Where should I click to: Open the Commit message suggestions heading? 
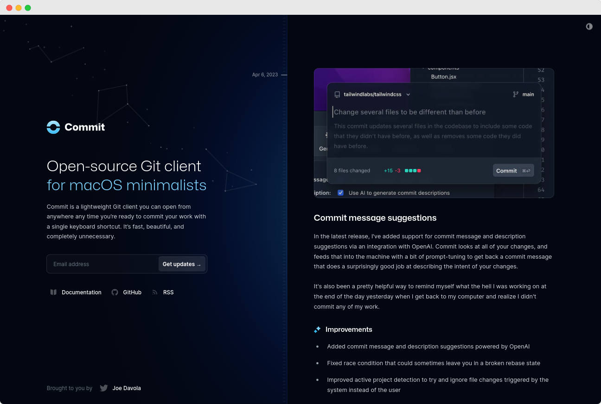click(x=375, y=218)
